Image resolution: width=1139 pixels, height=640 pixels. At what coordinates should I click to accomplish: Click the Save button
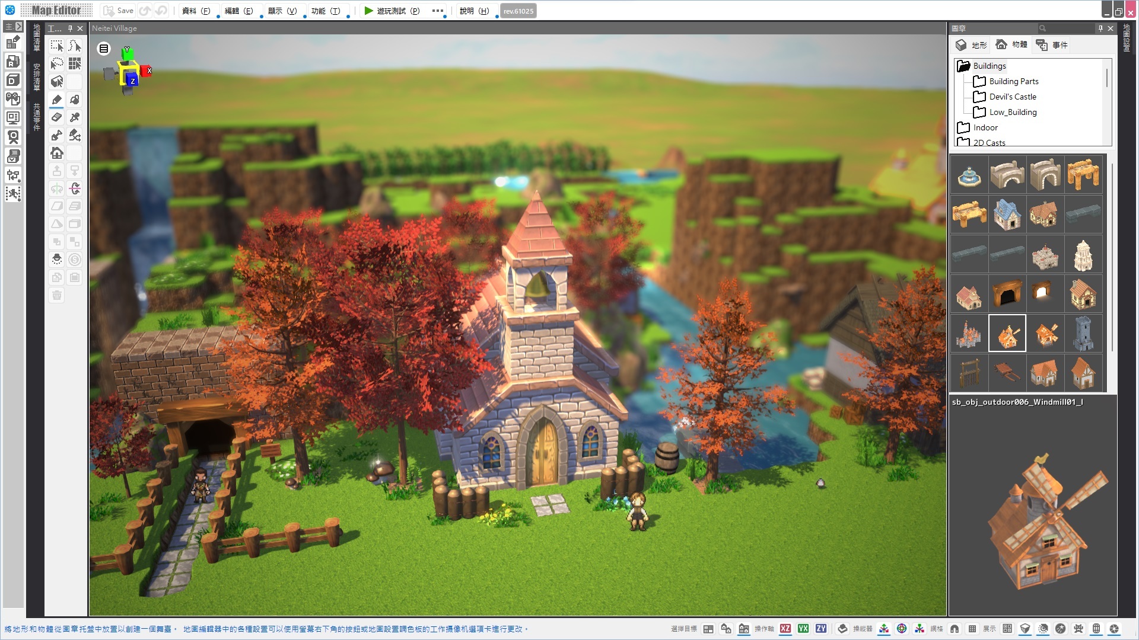pyautogui.click(x=119, y=11)
